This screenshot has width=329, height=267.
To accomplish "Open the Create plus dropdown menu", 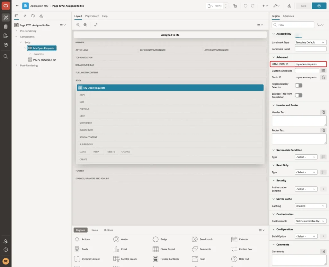I will (x=265, y=6).
